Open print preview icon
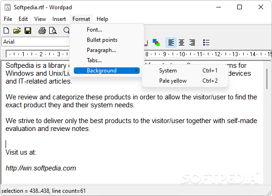 tap(53, 31)
